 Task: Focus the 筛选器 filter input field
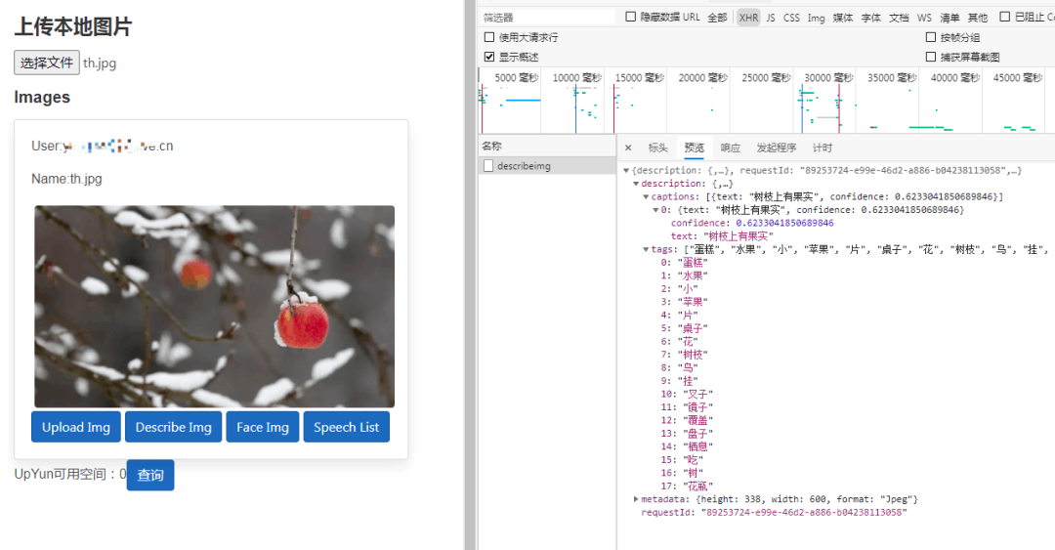coord(546,17)
